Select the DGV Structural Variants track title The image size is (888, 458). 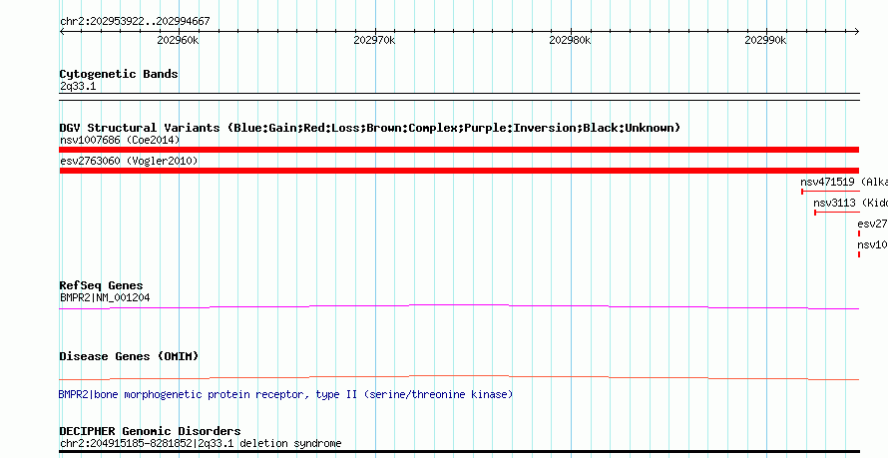[370, 128]
